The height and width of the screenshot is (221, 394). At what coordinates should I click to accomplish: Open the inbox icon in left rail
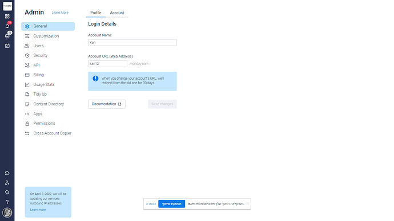click(7, 36)
